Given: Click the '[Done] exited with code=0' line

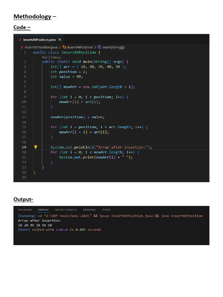Looking at the screenshot, I should click(60, 230).
